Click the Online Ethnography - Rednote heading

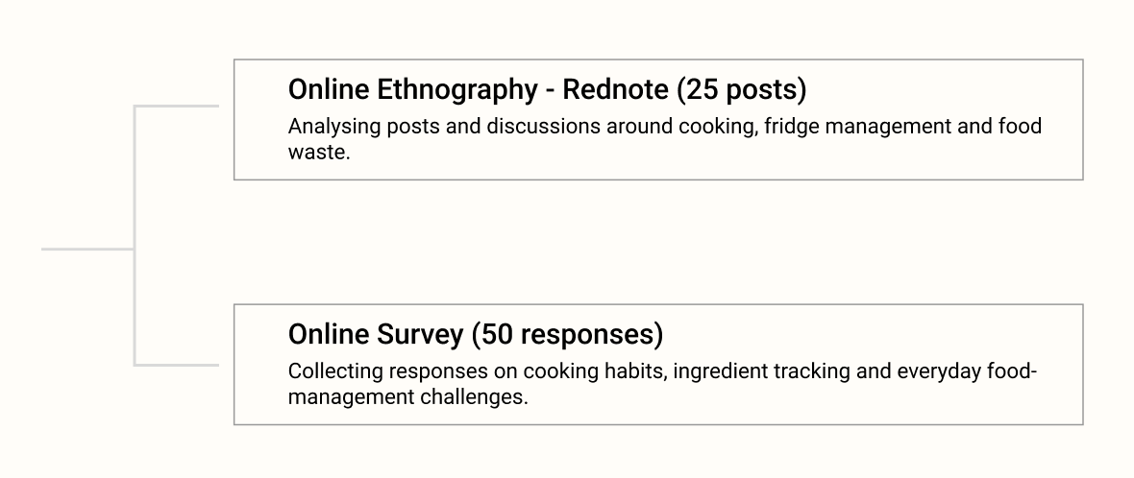click(547, 89)
